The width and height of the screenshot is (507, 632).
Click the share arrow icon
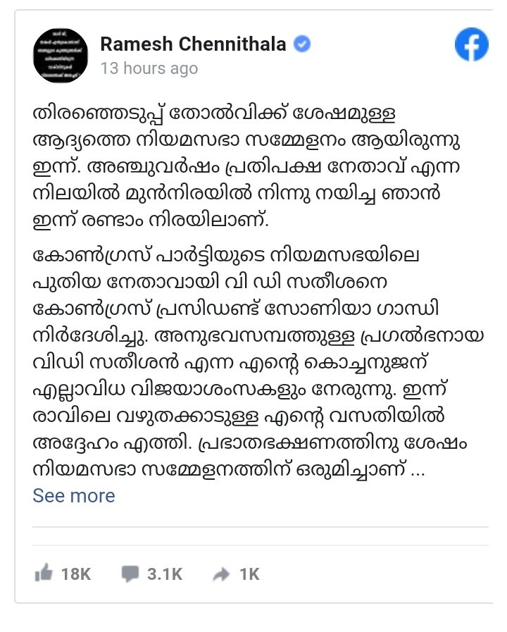(x=221, y=575)
